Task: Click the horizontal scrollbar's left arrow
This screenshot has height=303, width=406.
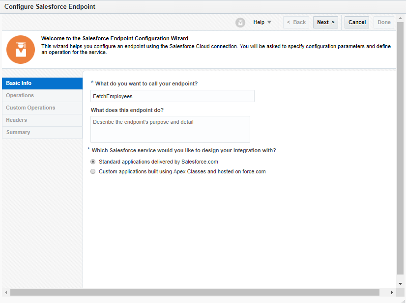Action: click(x=5, y=292)
